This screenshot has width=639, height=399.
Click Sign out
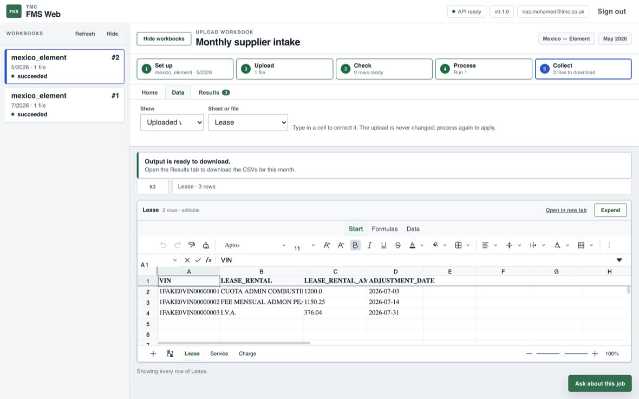point(611,11)
